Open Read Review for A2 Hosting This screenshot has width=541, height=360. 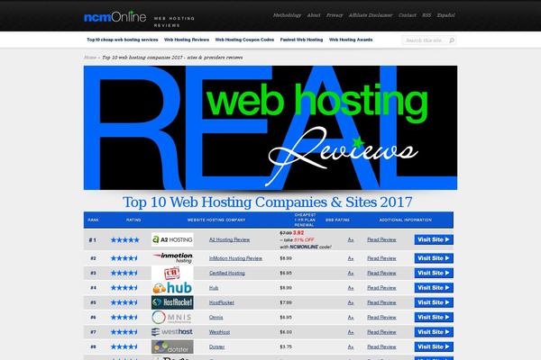381,239
